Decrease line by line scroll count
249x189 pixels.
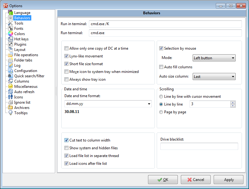click(x=233, y=106)
